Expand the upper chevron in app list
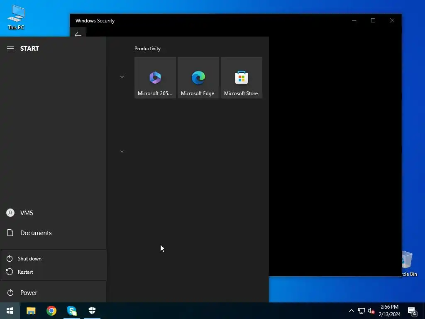This screenshot has width=425, height=319. point(122,77)
